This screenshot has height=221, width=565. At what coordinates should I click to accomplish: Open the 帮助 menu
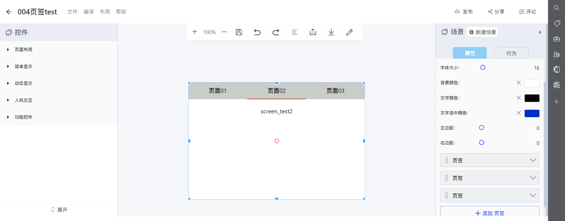click(121, 12)
